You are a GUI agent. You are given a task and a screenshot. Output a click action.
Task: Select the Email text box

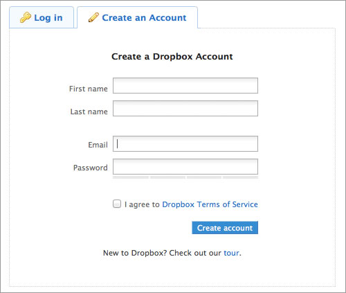coord(185,143)
